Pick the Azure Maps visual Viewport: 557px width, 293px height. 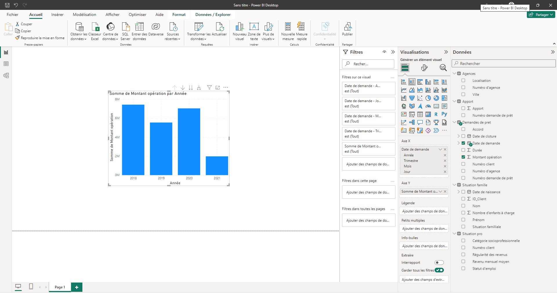(x=420, y=106)
